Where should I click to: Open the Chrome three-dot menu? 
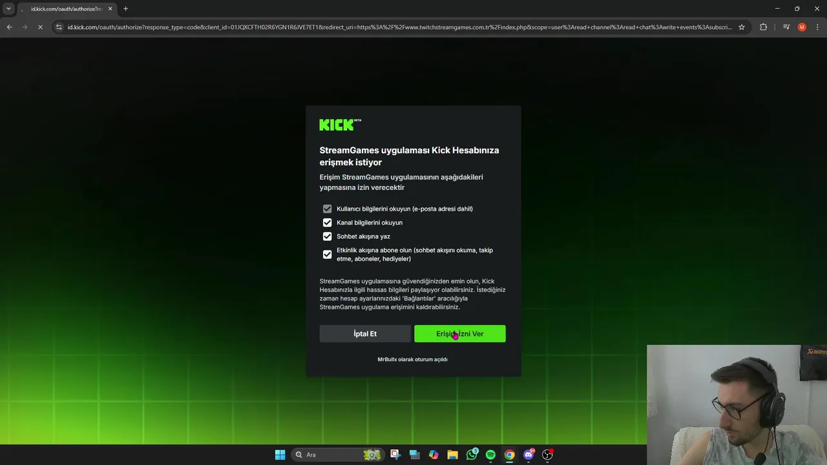pyautogui.click(x=817, y=27)
